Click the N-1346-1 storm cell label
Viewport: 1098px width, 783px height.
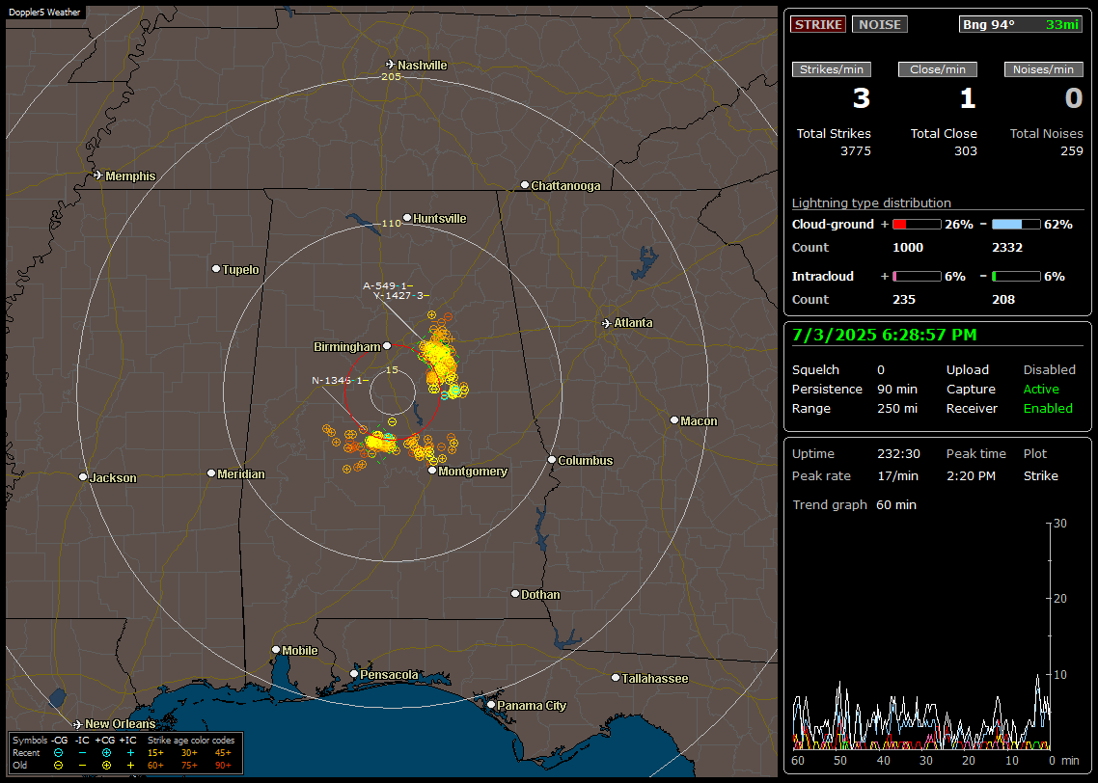pos(340,380)
